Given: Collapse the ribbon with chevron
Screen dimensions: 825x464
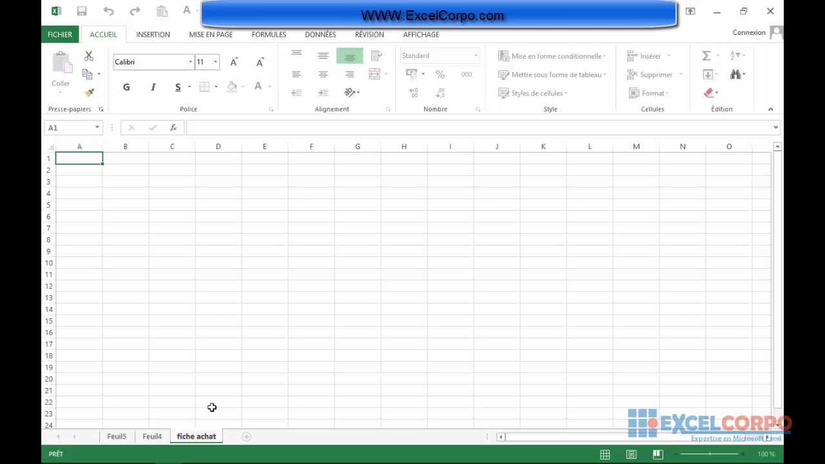Looking at the screenshot, I should (x=770, y=109).
